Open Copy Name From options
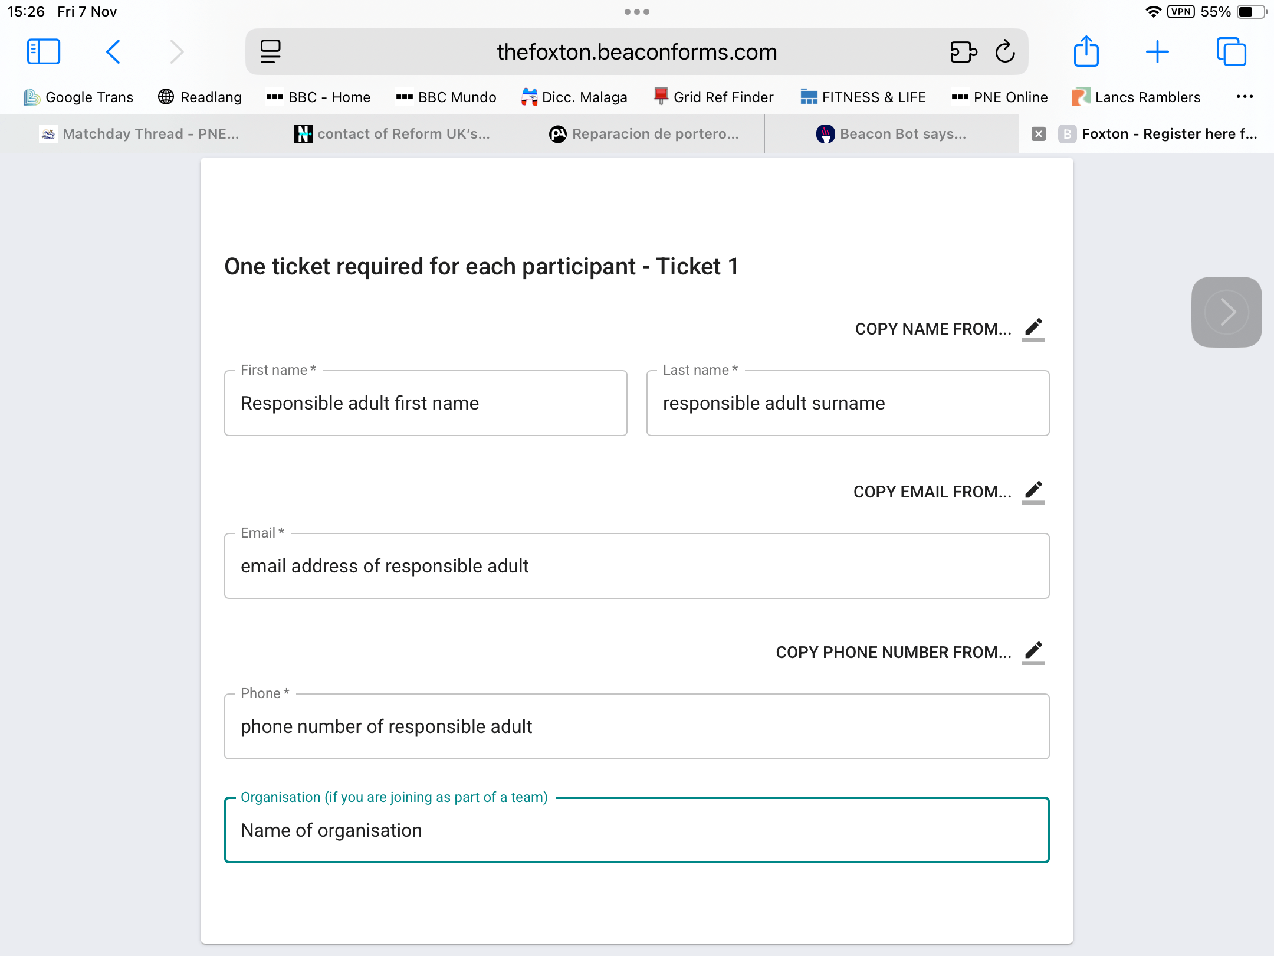 click(950, 329)
